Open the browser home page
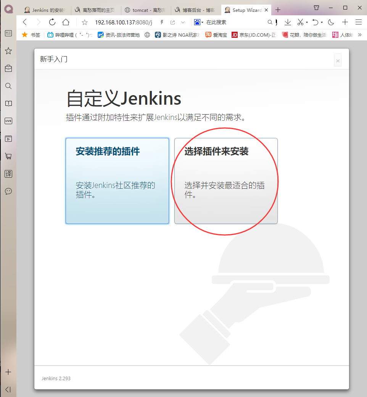The image size is (367, 397). tap(66, 22)
